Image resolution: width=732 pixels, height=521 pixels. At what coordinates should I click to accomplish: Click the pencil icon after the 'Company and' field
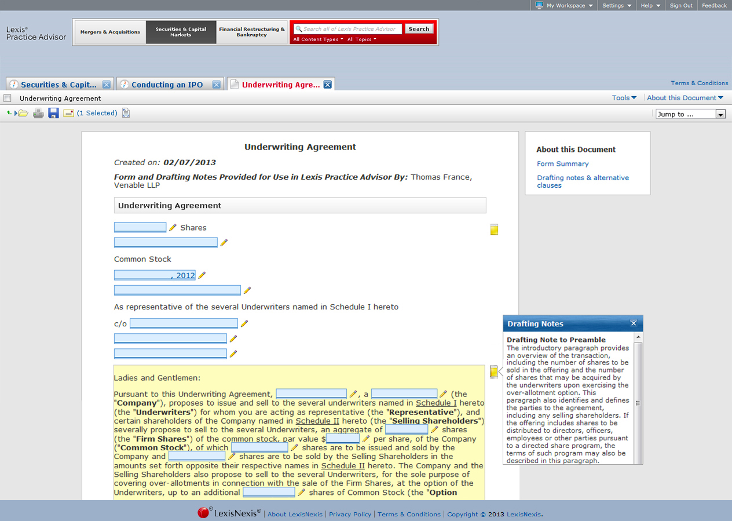point(231,457)
